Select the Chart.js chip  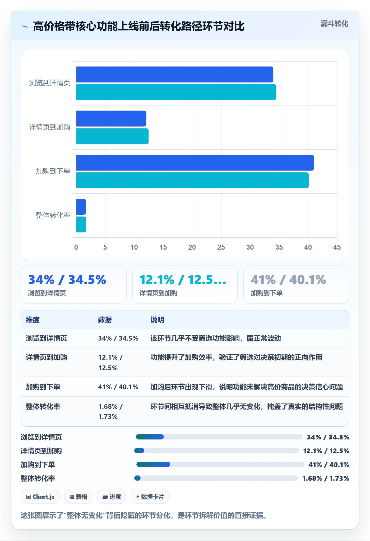click(x=40, y=497)
